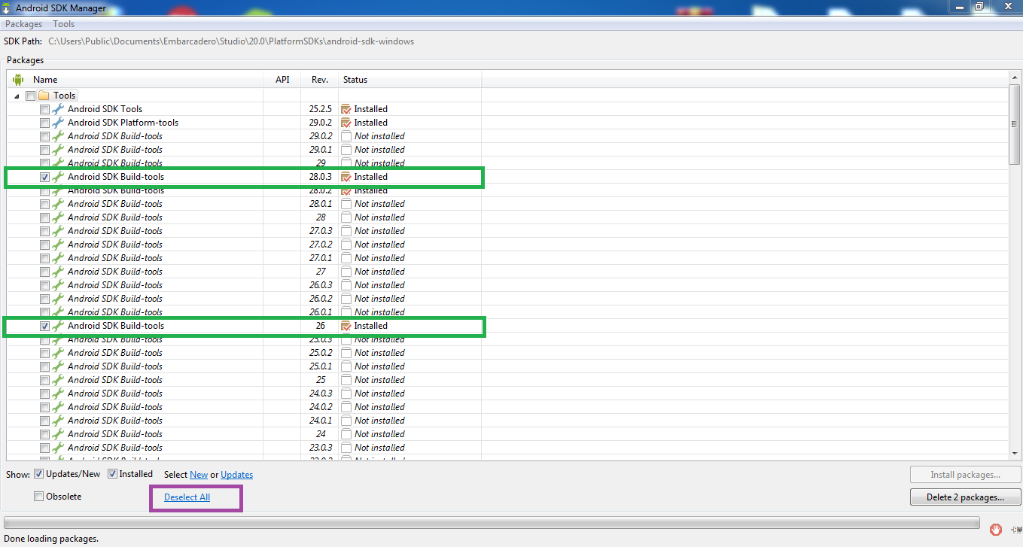Check the Build-tools rev 25 checkbox
Viewport: 1023px width, 547px height.
point(44,380)
